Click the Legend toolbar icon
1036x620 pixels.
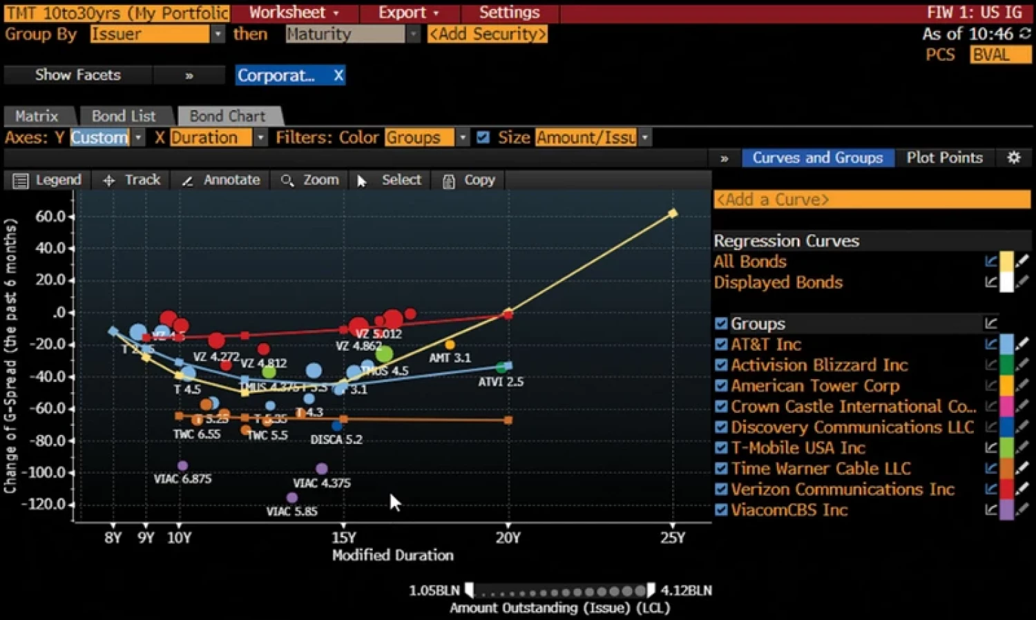[21, 181]
